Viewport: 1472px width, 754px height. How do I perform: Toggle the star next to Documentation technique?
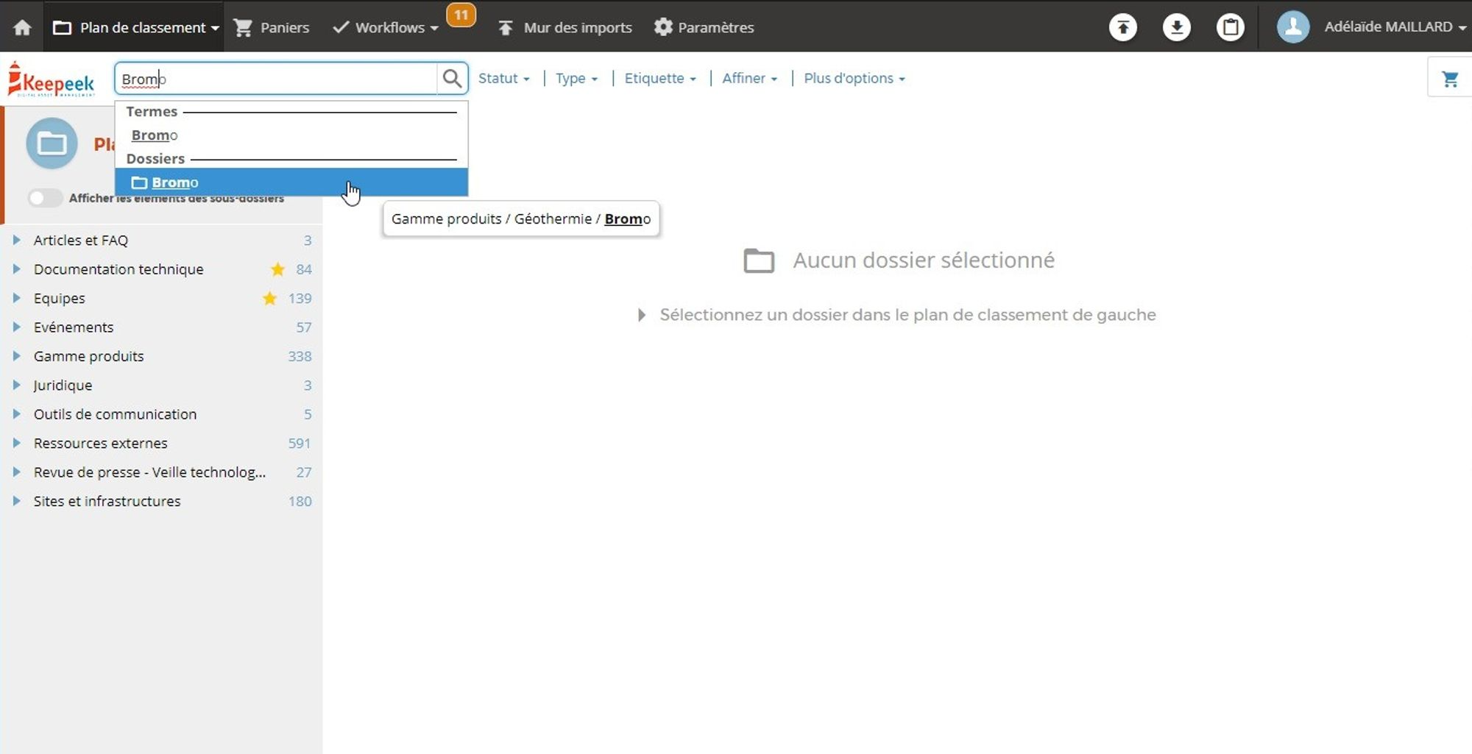(278, 269)
